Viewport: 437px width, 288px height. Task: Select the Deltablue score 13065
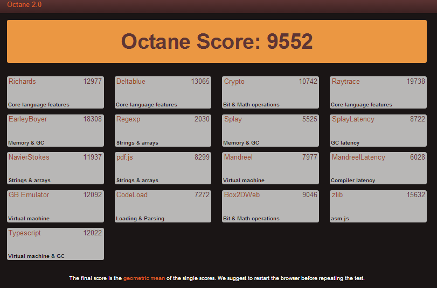(200, 82)
